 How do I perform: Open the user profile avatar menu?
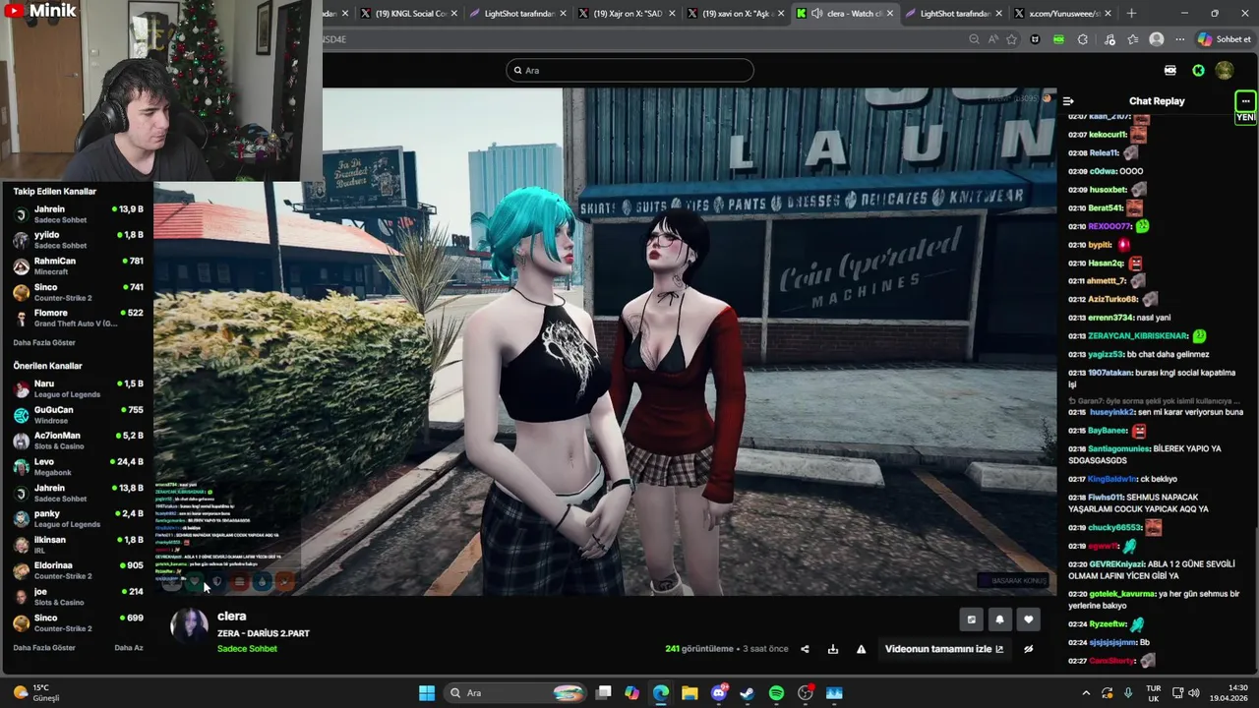1225,70
